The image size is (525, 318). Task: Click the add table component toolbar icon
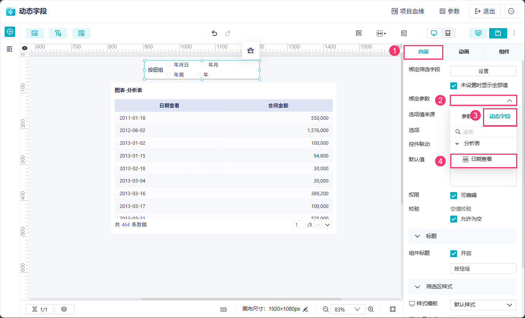tap(81, 33)
